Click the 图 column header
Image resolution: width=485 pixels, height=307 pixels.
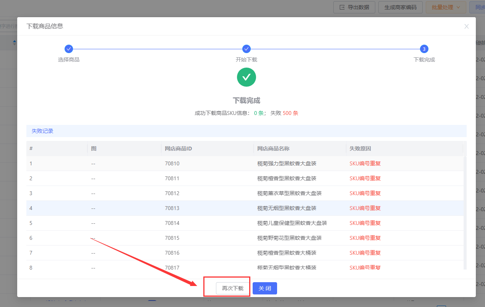tap(94, 149)
